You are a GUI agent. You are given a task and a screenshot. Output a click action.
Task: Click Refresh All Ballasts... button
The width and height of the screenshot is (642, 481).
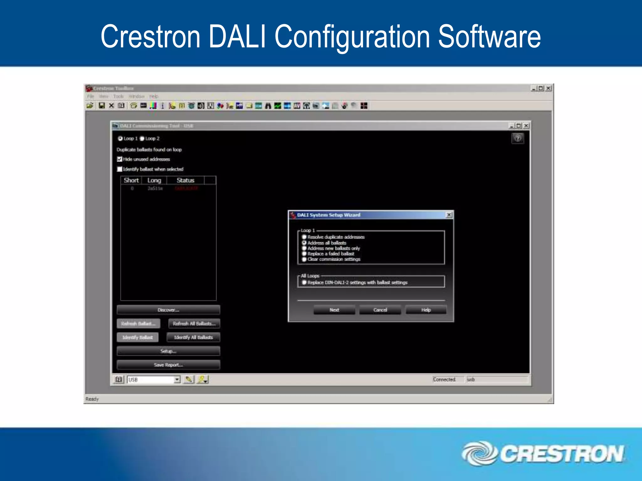(194, 323)
